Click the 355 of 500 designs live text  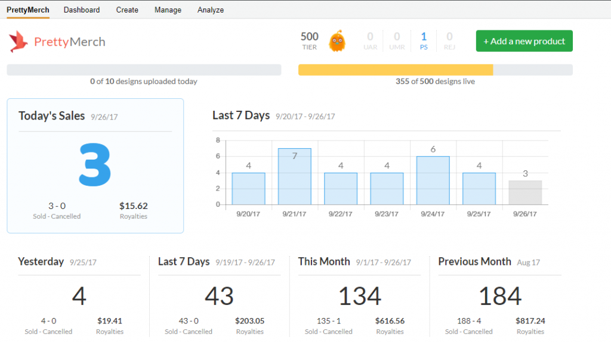[x=435, y=81]
